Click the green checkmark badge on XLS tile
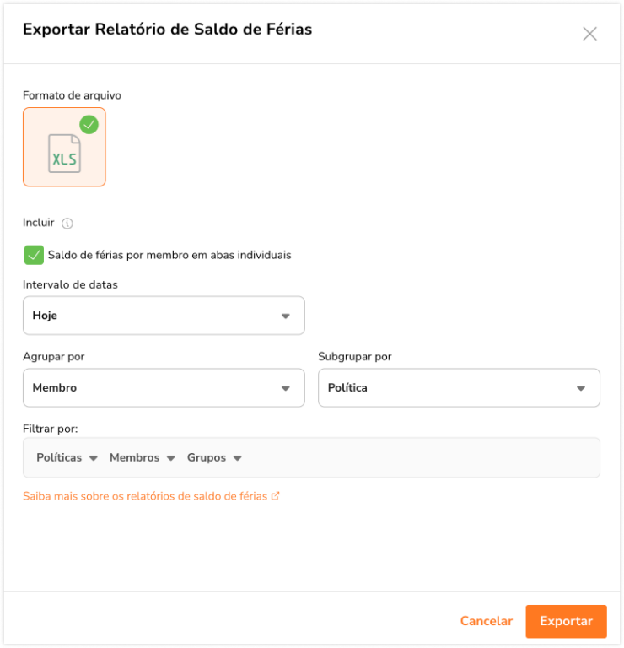 pyautogui.click(x=89, y=125)
